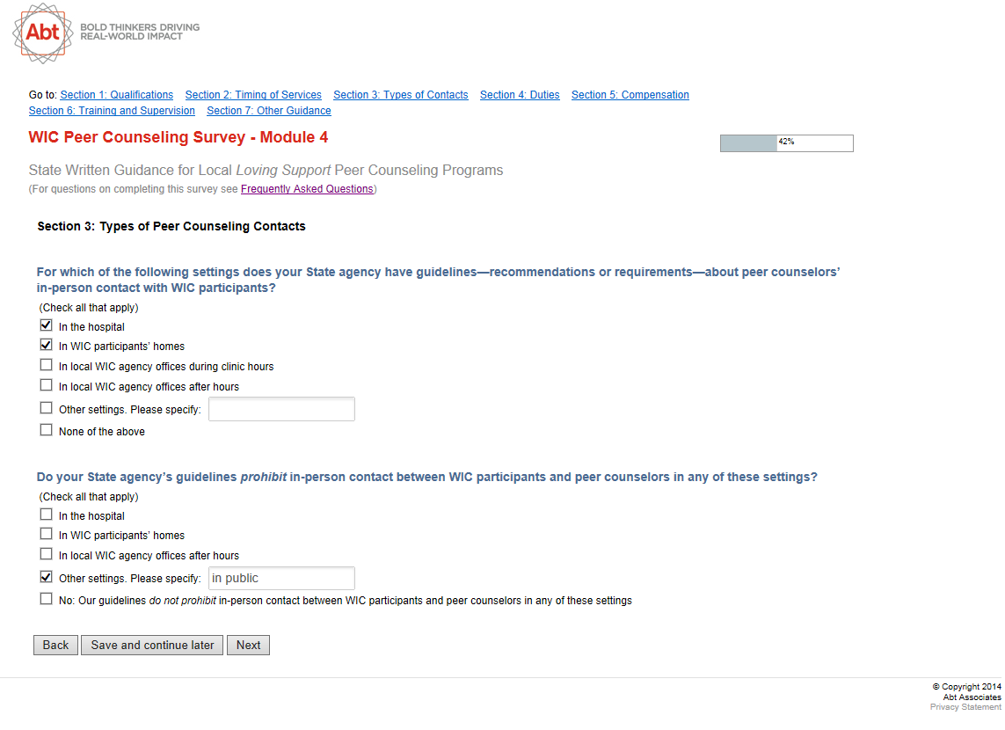Open the Frequently Asked Questions link
Viewport: 1005px width, 730px height.
[x=307, y=189]
